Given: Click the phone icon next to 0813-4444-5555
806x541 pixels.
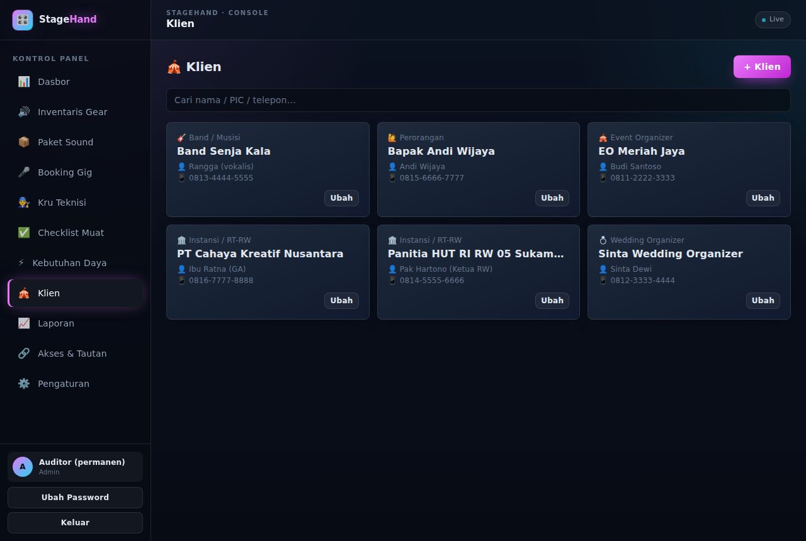Looking at the screenshot, I should click(181, 178).
